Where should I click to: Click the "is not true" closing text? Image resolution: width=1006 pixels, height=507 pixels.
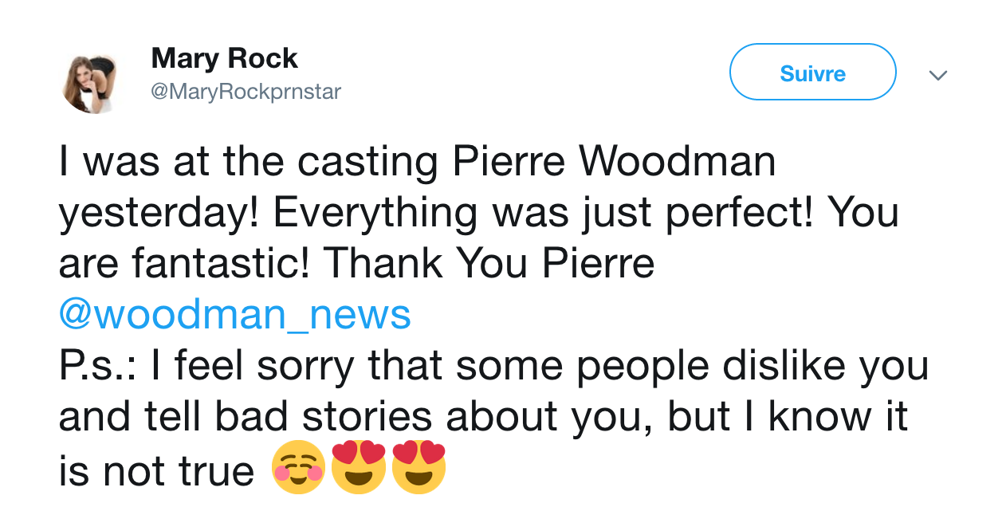click(x=156, y=470)
